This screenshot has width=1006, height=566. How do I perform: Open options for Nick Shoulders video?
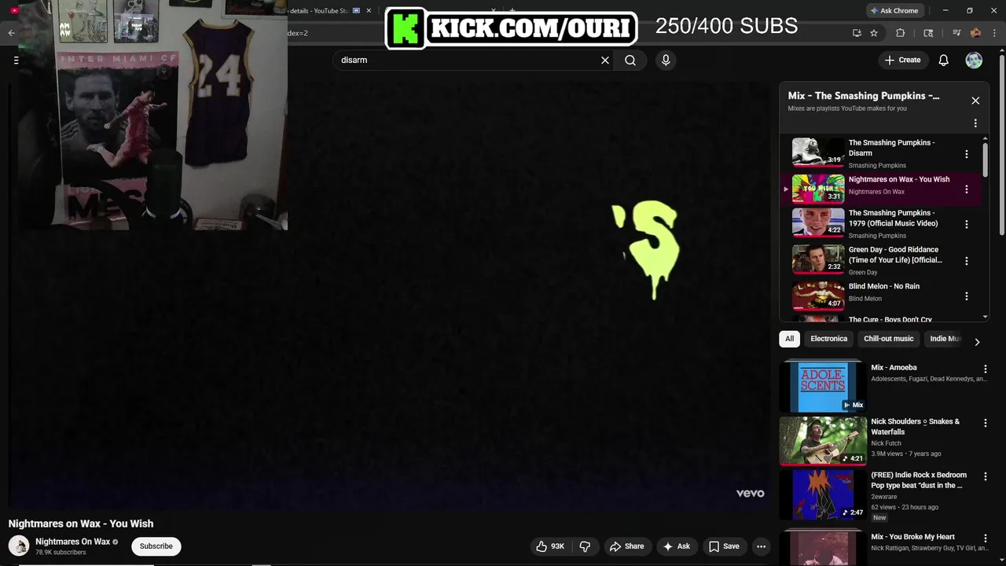[985, 423]
